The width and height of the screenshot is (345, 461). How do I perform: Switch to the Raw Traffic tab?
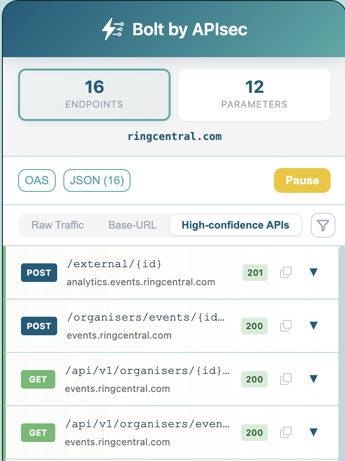coord(58,225)
